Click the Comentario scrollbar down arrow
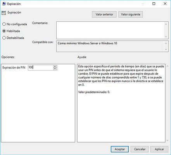 166,37
